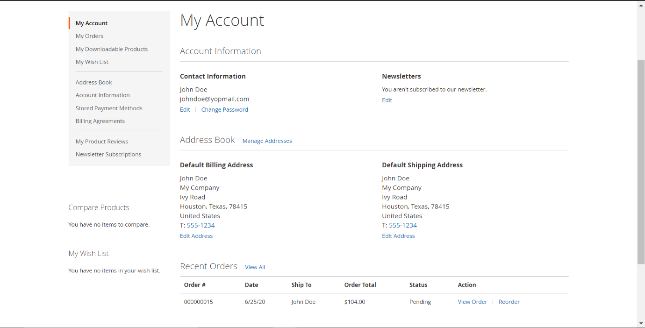Open Account Information sidebar link
This screenshot has width=645, height=328.
102,95
